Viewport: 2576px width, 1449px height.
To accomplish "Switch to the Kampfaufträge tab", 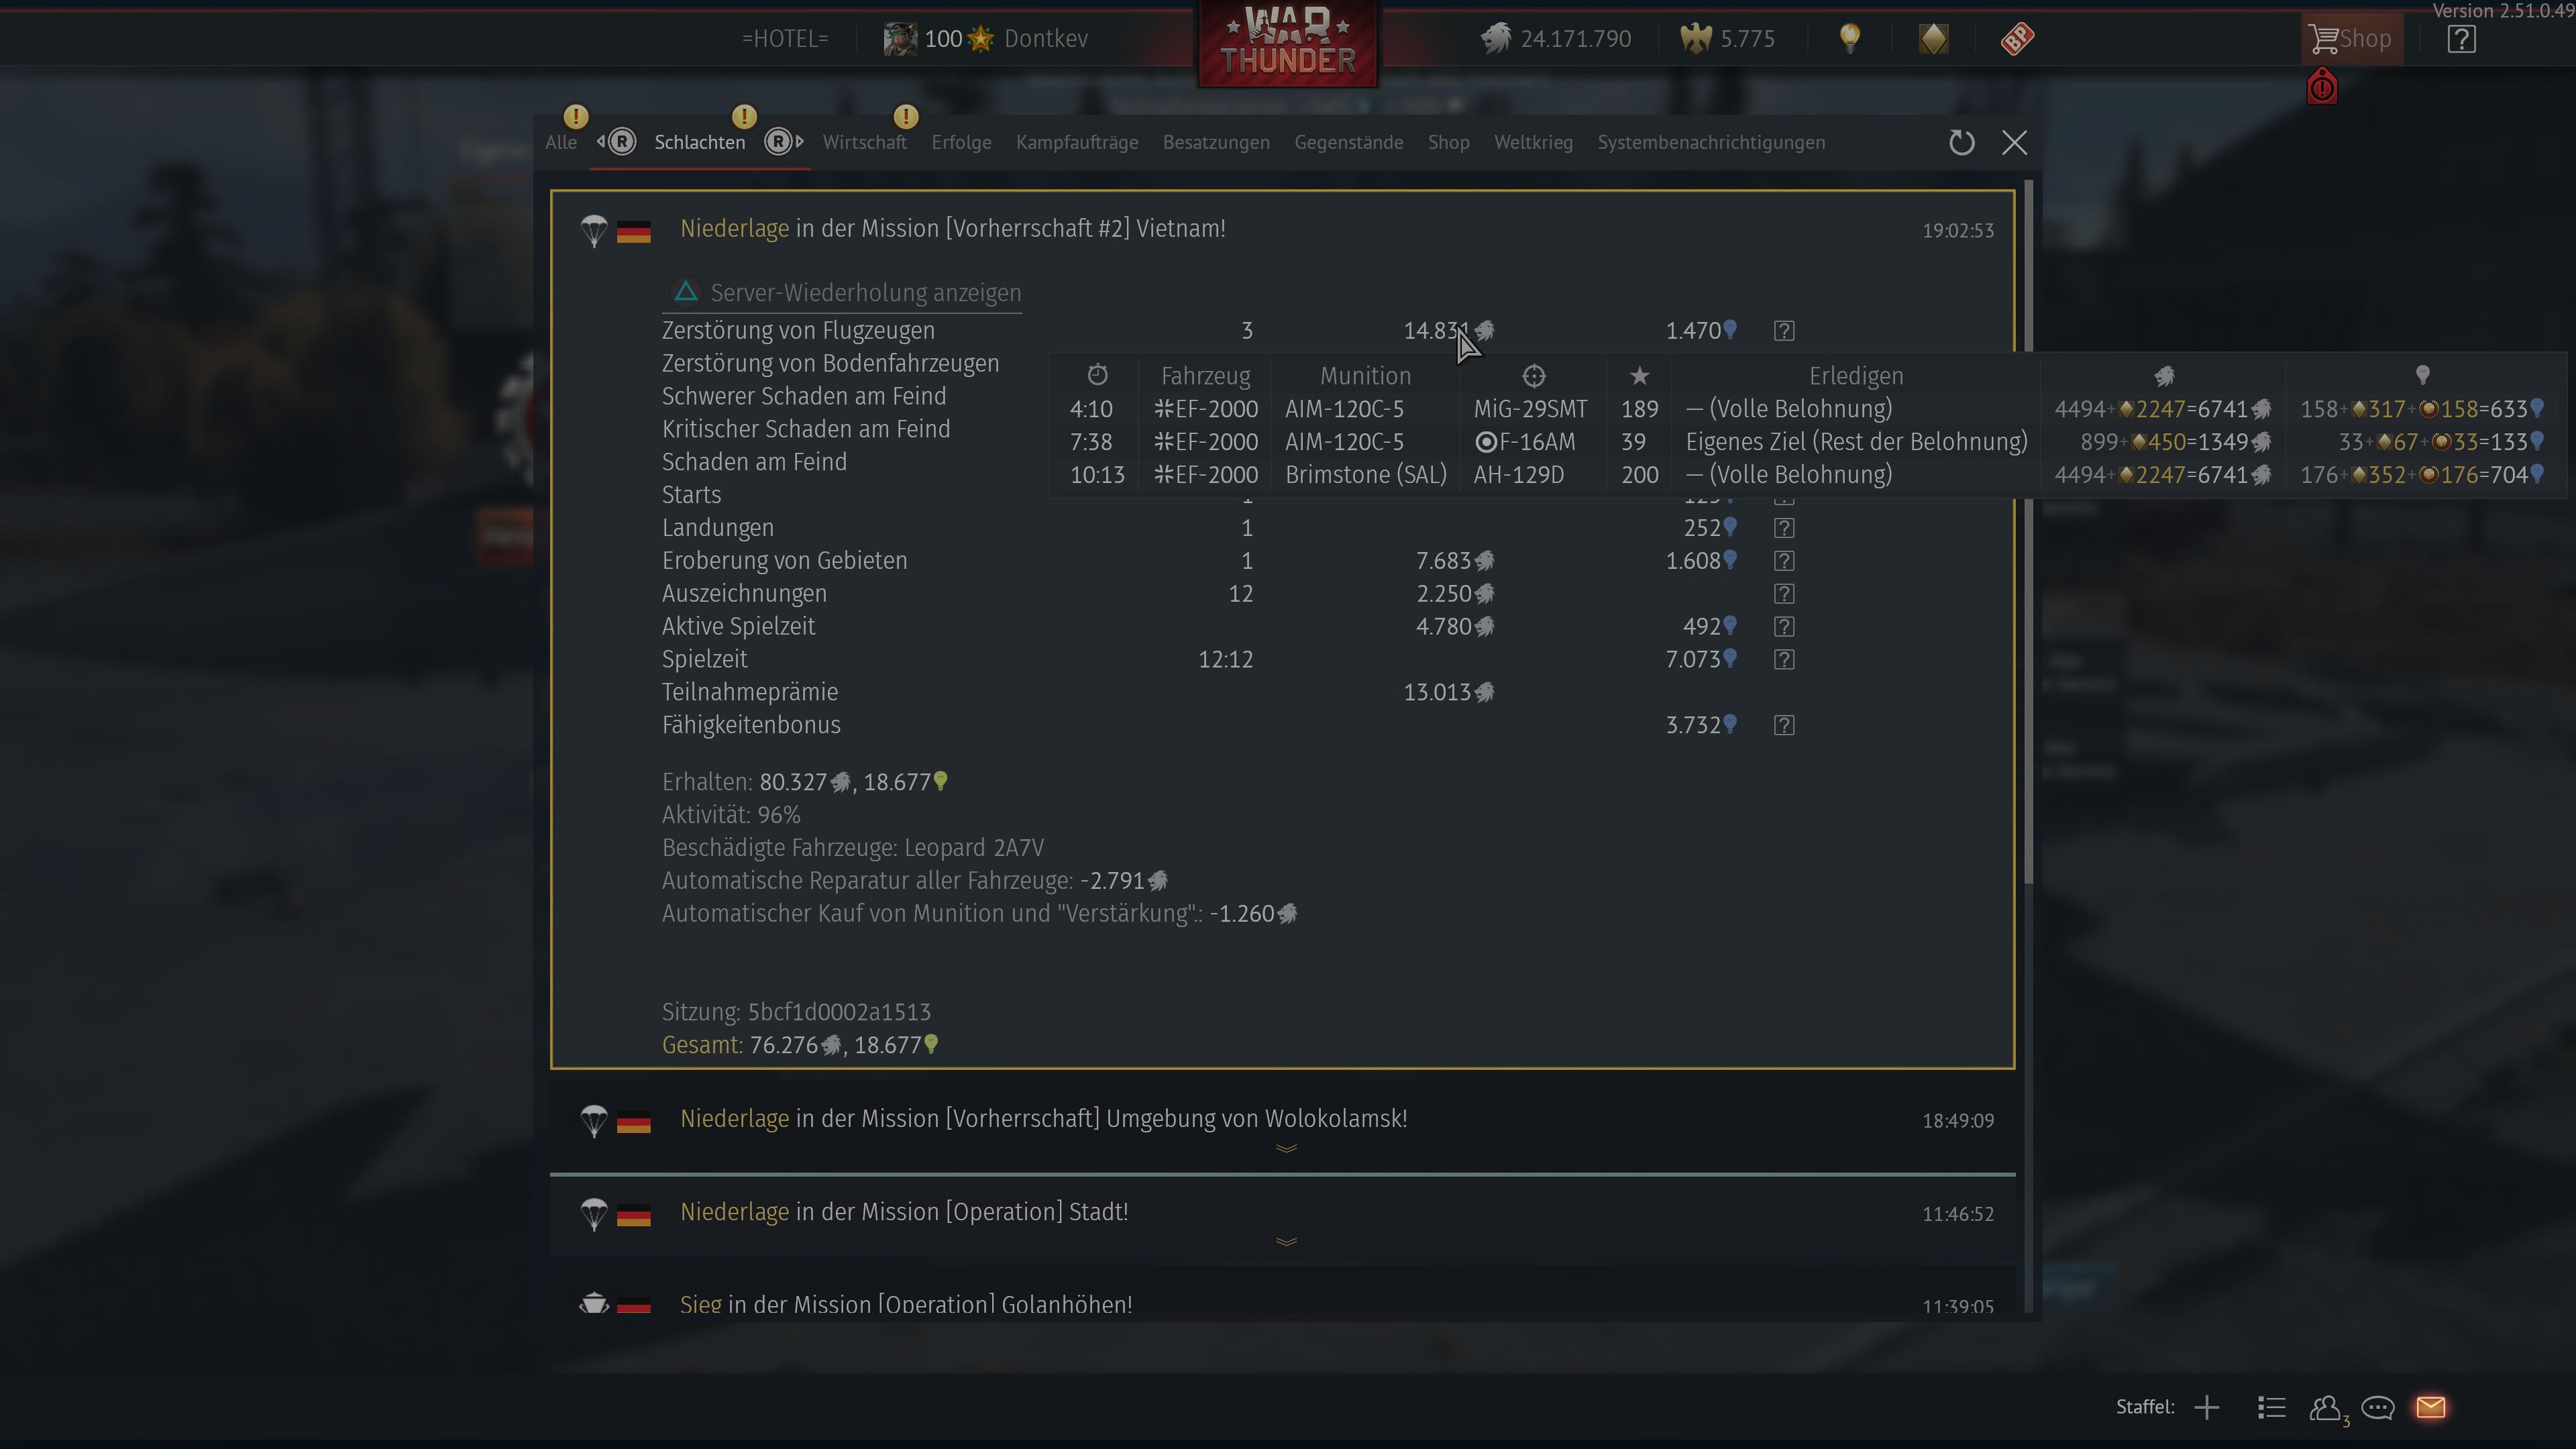I will 1076,143.
